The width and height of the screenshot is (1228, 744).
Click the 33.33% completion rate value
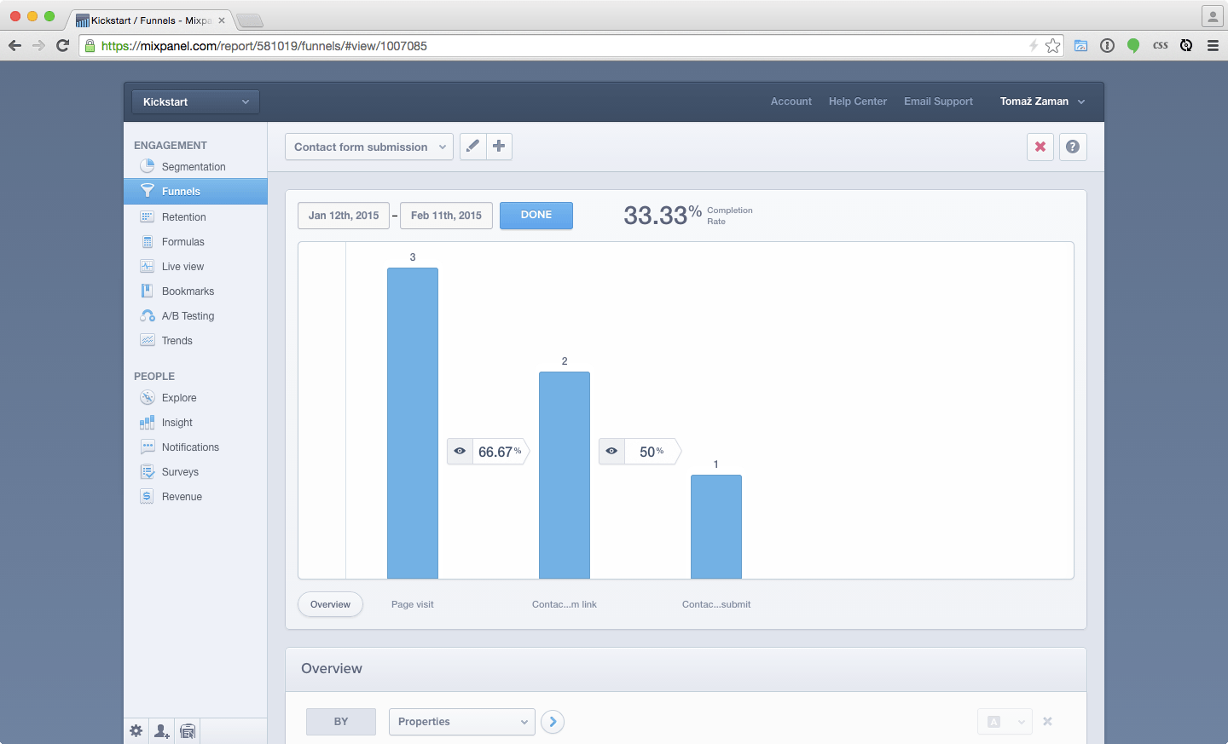pos(663,215)
